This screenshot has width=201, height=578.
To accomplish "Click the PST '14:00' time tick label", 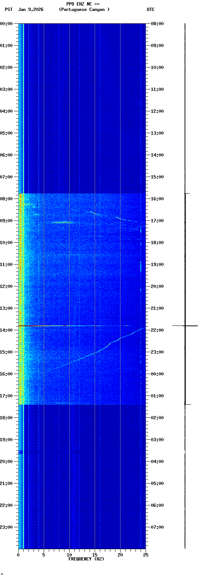I will coord(6,330).
